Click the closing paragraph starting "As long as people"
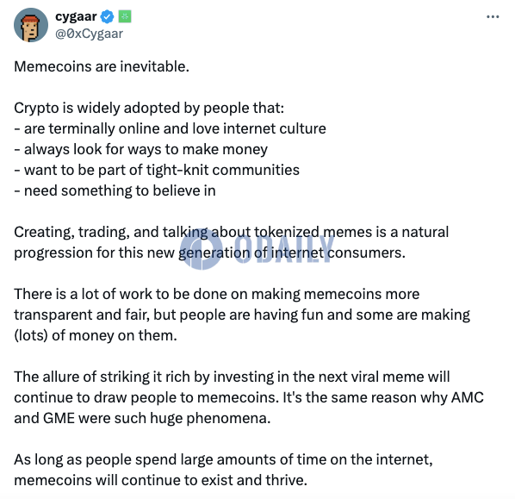The image size is (515, 499). click(x=223, y=470)
